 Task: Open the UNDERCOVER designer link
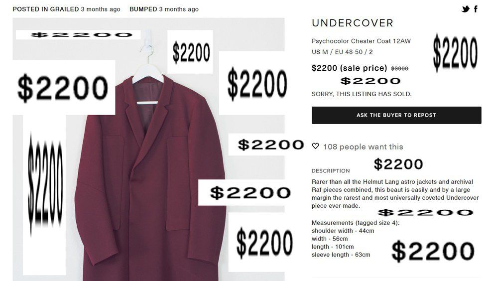[x=353, y=23]
